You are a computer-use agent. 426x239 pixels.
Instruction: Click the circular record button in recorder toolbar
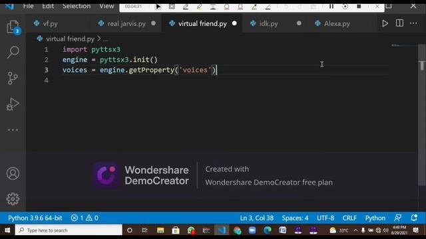[x=345, y=7]
